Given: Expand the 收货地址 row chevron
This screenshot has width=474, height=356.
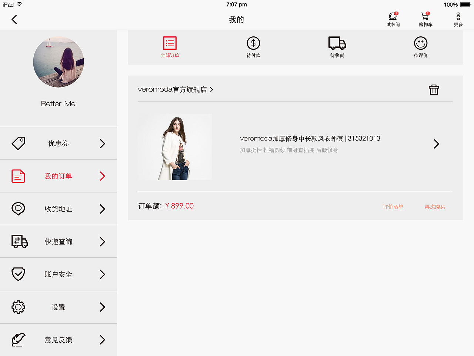Looking at the screenshot, I should 103,209.
